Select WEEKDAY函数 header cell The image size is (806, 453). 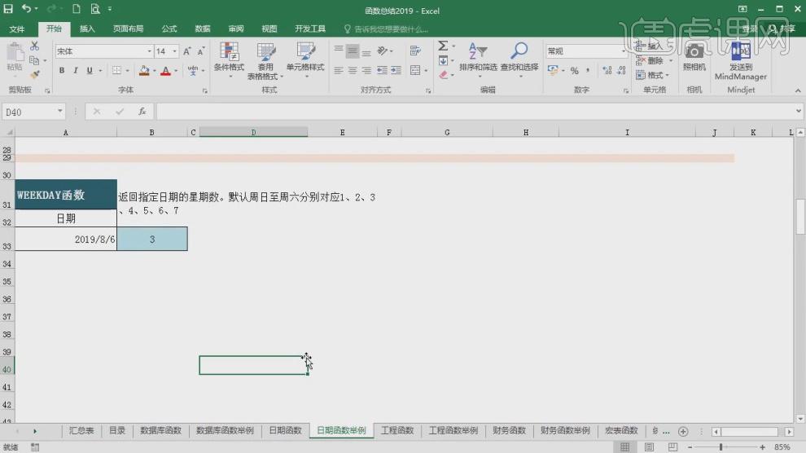pyautogui.click(x=66, y=195)
